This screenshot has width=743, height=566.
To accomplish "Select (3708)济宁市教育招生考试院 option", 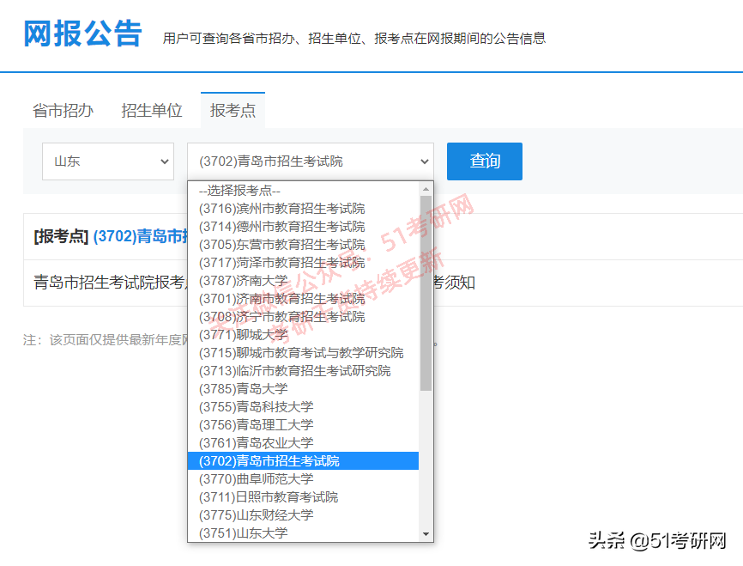I will click(x=303, y=317).
